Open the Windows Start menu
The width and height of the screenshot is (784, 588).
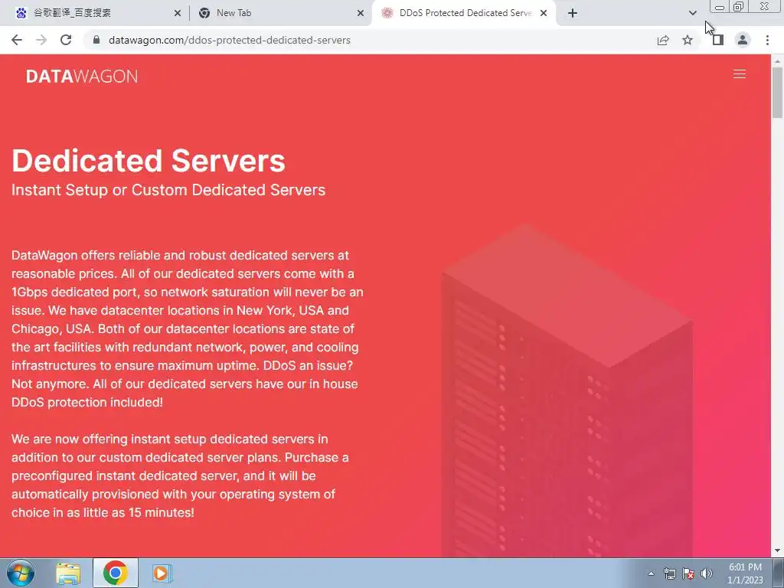[x=21, y=573]
